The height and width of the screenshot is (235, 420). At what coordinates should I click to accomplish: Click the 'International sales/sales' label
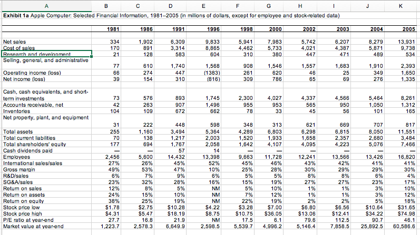(33, 163)
